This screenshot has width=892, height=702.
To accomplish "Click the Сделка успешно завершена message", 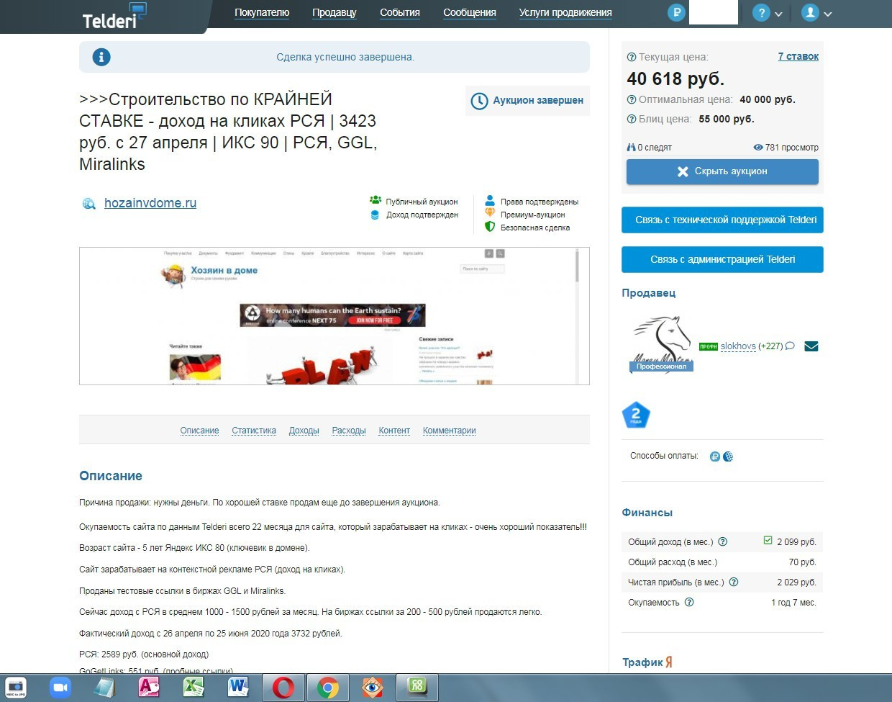I will (345, 57).
